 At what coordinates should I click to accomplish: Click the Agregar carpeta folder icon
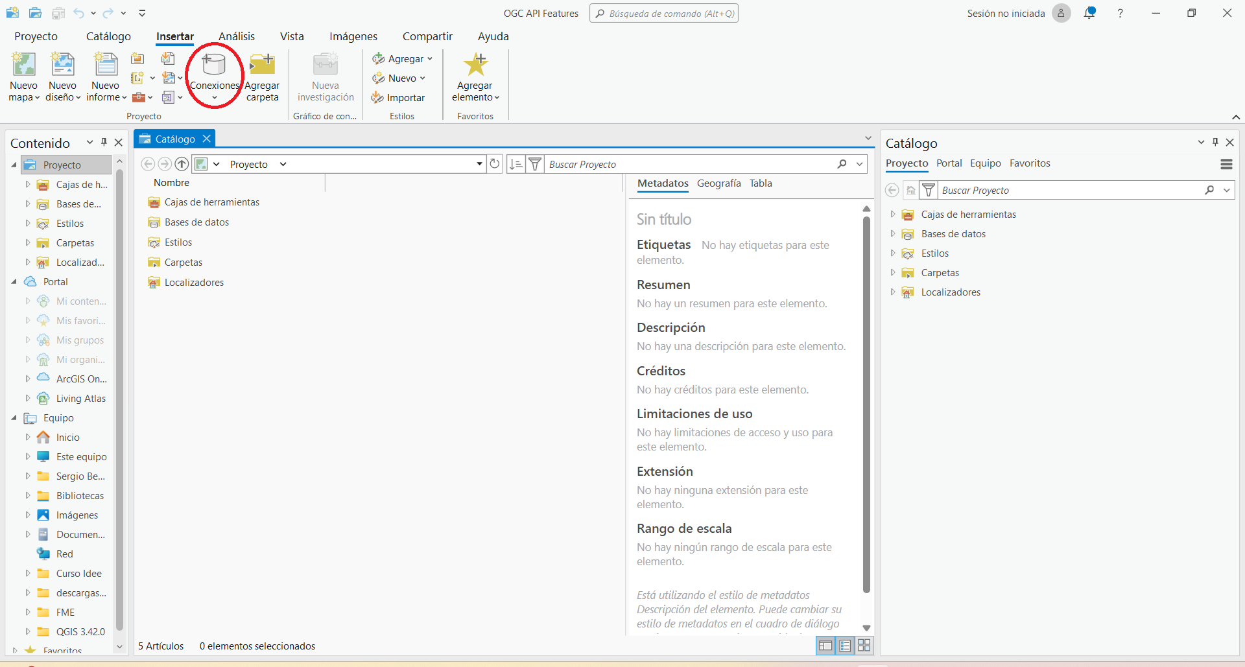pos(262,65)
